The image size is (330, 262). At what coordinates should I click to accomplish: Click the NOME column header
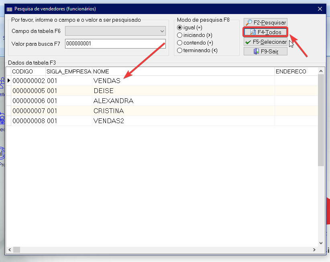coord(183,71)
